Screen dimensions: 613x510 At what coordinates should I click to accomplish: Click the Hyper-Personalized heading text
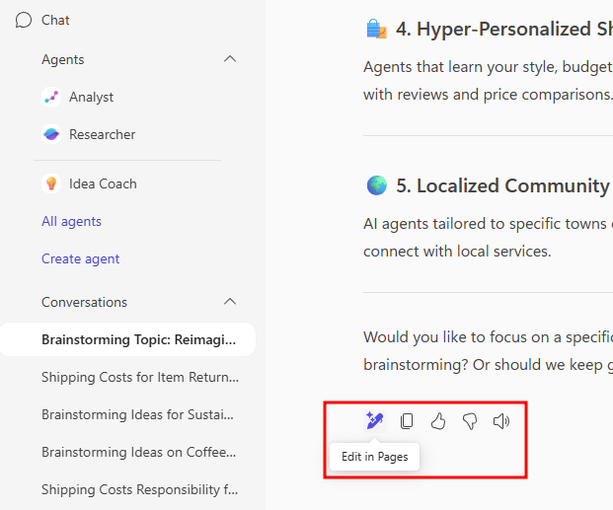[503, 30]
